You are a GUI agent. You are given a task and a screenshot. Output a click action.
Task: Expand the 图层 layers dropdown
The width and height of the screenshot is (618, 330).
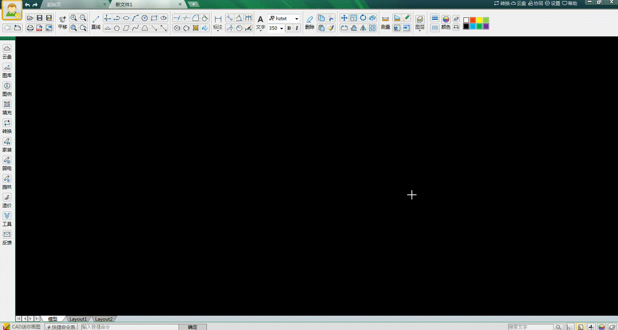420,23
